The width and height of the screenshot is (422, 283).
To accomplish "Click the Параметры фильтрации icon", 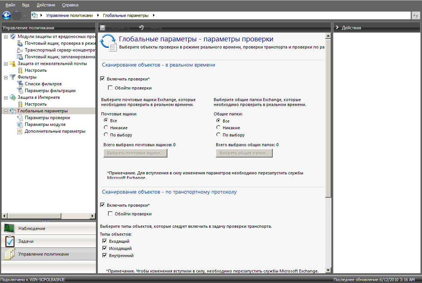I will (x=20, y=91).
